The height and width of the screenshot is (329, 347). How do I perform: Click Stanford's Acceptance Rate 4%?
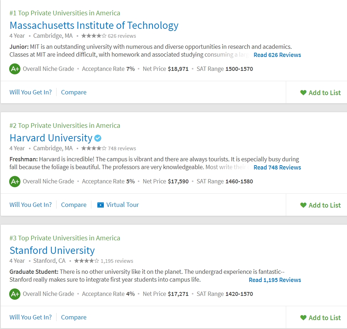(108, 294)
